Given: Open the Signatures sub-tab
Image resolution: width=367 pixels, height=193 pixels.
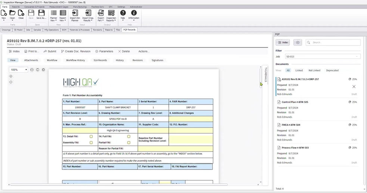Looking at the screenshot, I should click(157, 60).
